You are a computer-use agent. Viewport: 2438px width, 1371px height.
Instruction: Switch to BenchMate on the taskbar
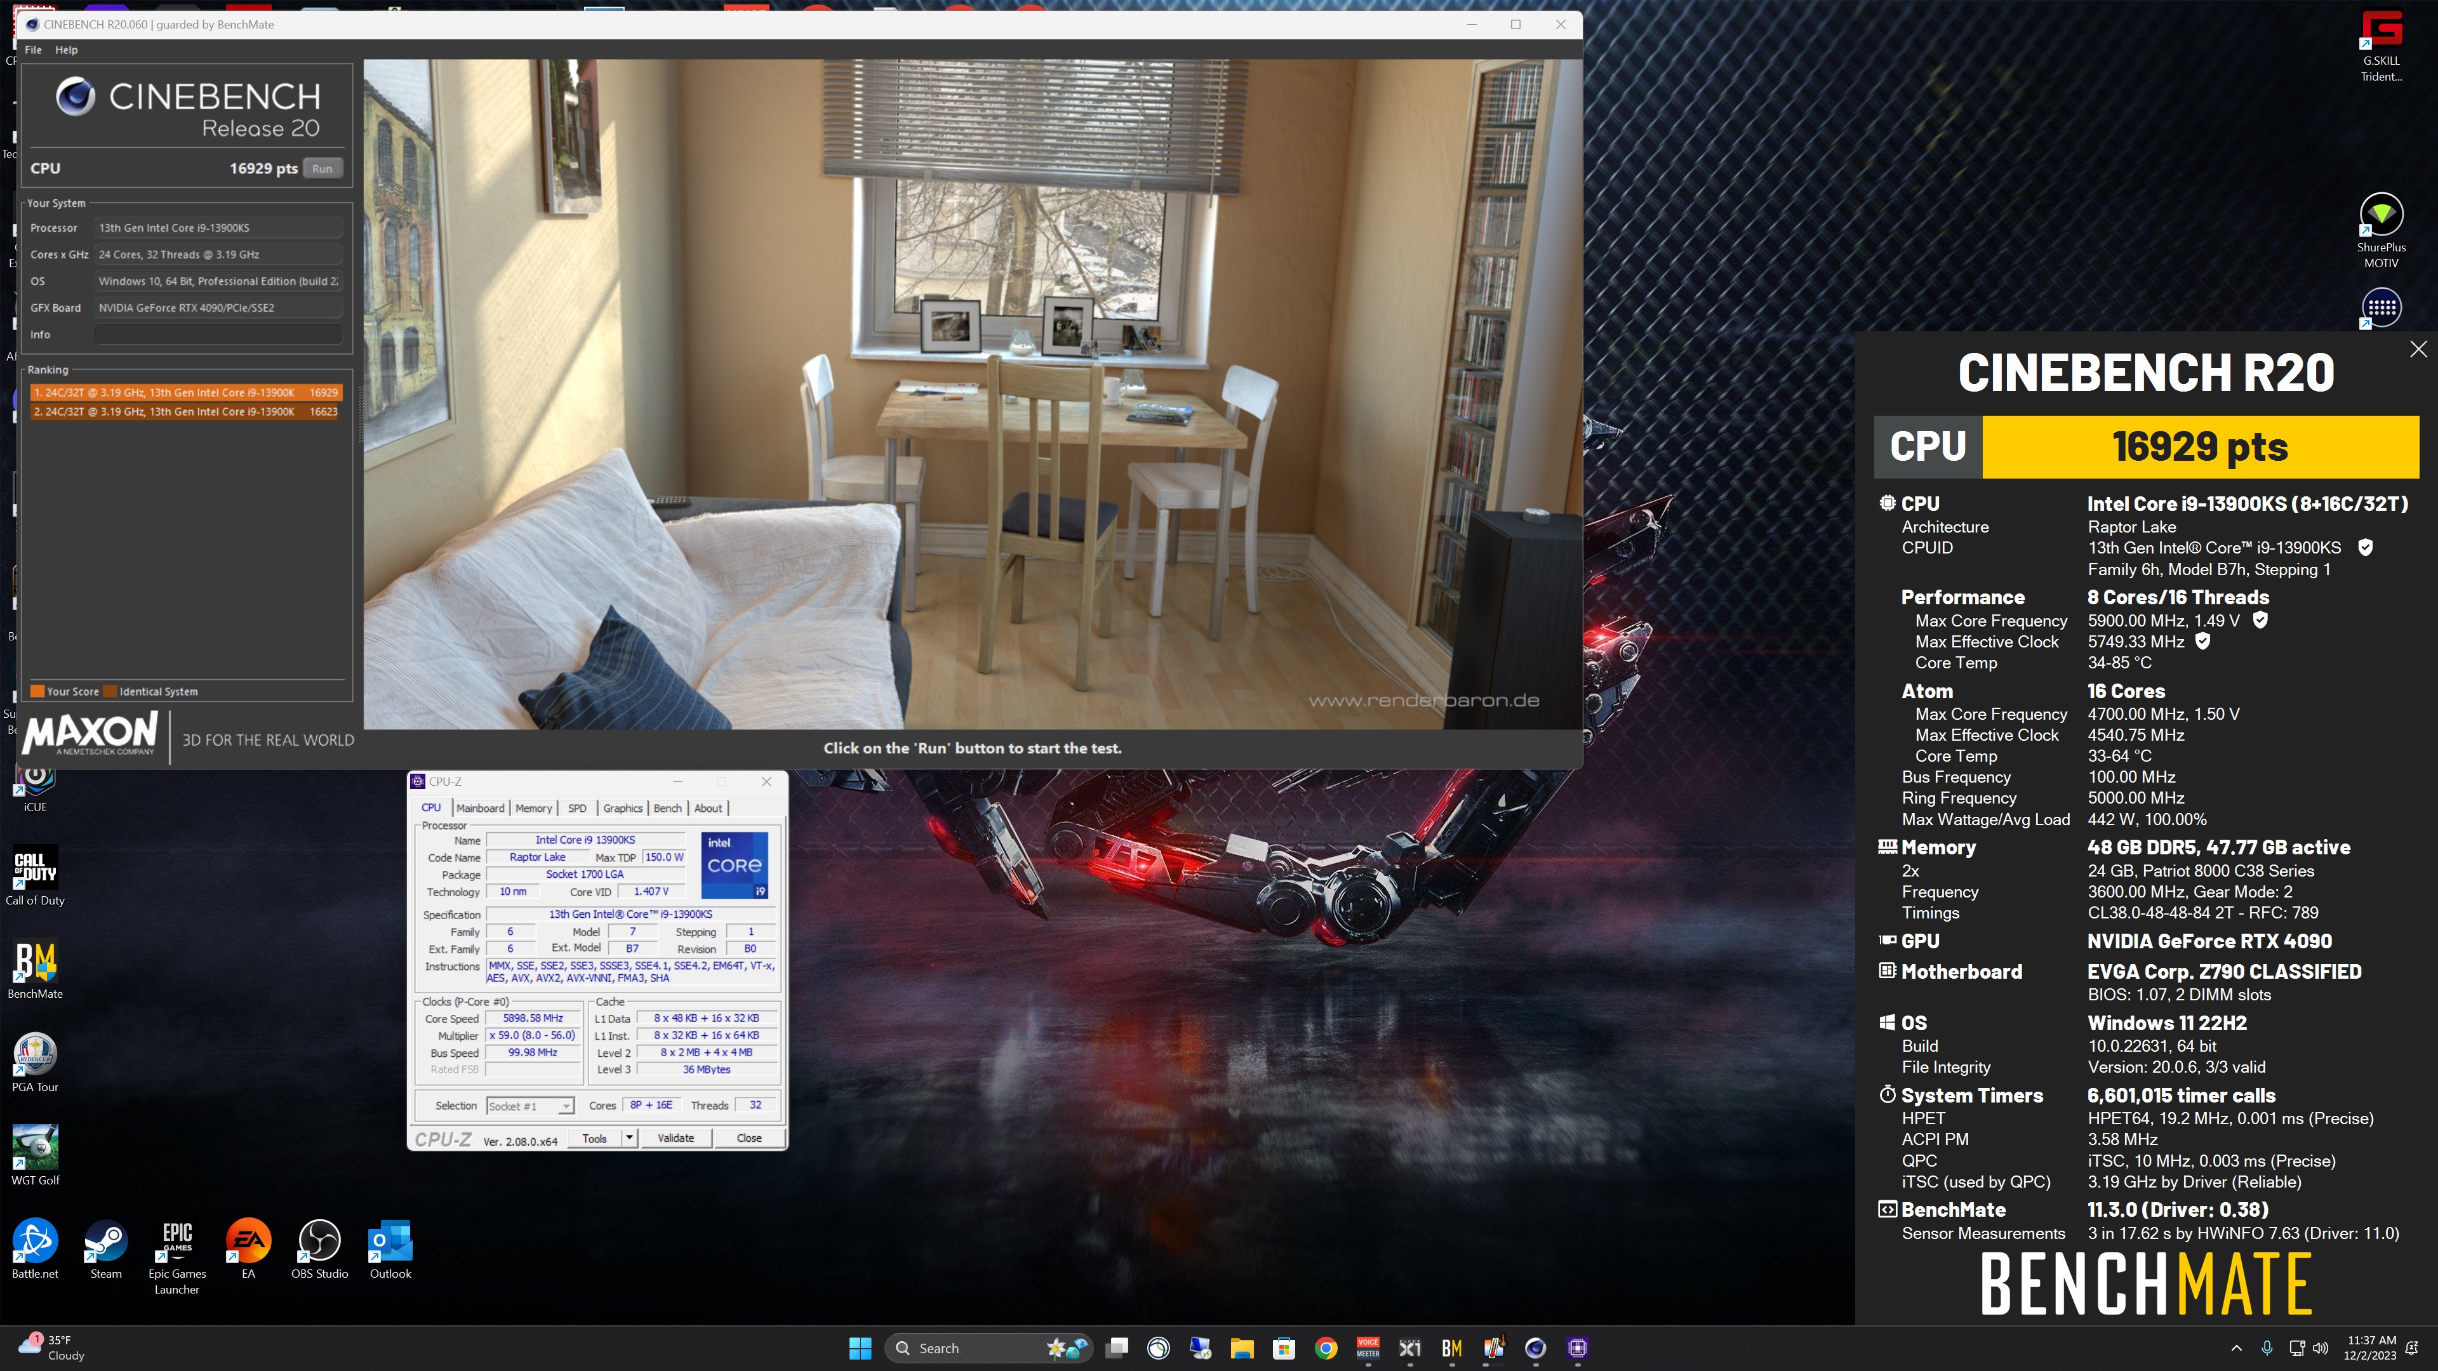pyautogui.click(x=1452, y=1348)
